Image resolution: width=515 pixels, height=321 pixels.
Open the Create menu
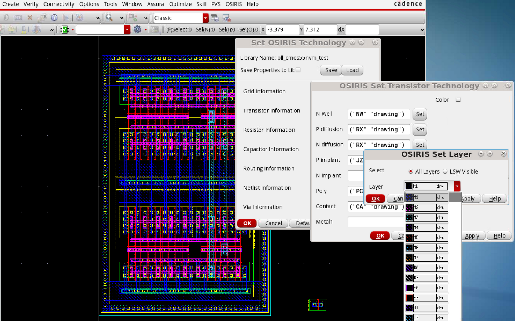click(x=10, y=4)
